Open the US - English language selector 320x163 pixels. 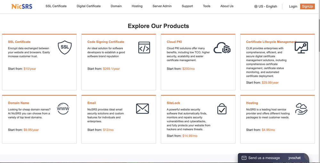(266, 6)
